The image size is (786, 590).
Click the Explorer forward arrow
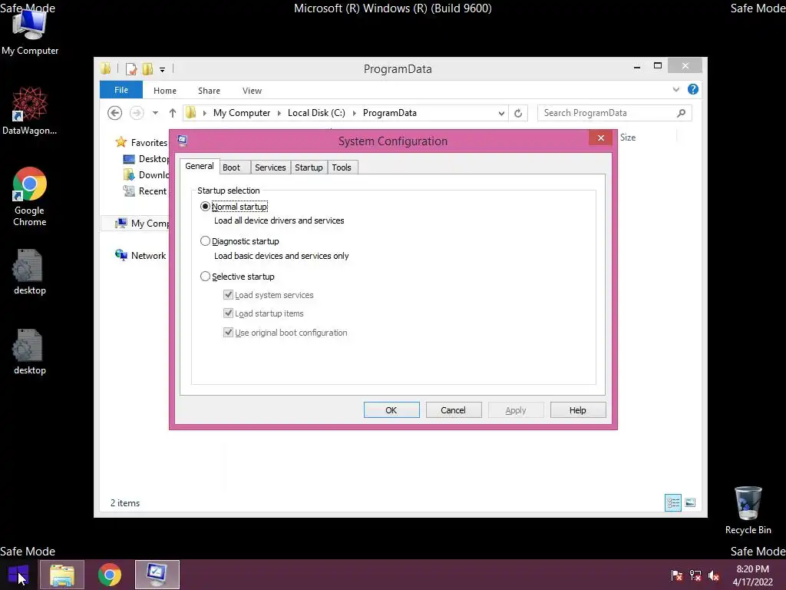137,113
